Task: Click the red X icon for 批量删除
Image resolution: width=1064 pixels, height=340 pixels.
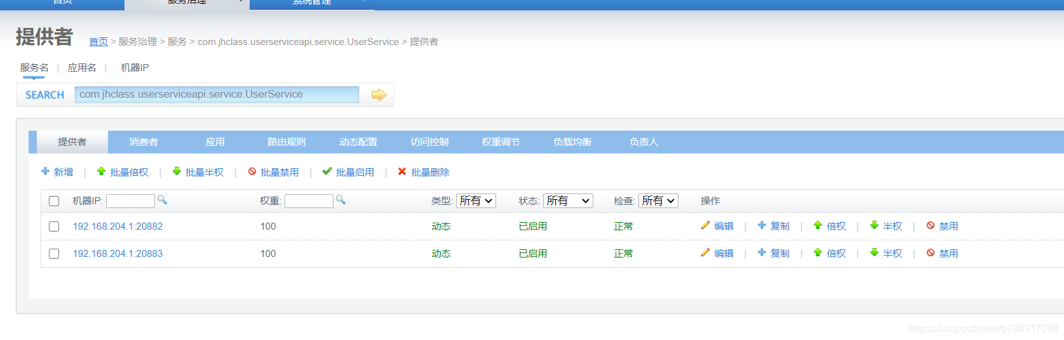Action: coord(402,171)
